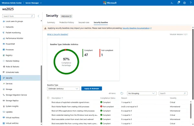Click the Storage Migration Service icon
This screenshot has height=126, width=194.
pos(4,95)
